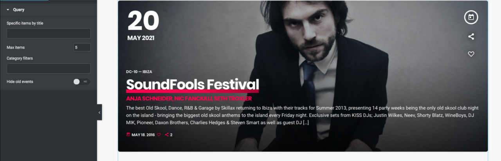Screen dimensions: 501x161
Task: Open the SoundFools Festival event title
Action: point(193,85)
